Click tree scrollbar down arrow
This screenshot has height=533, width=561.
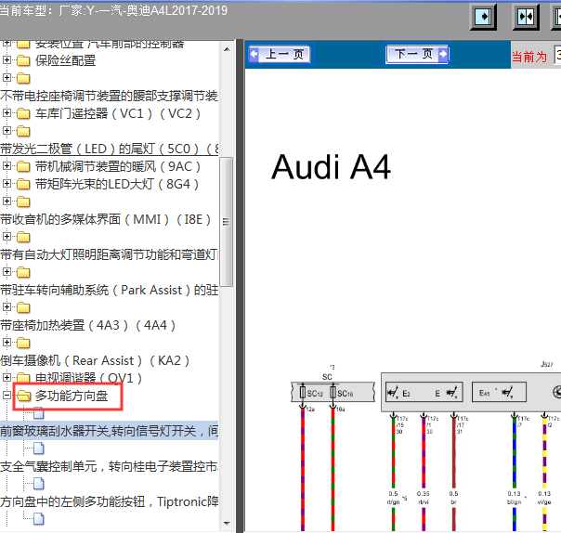tap(227, 524)
